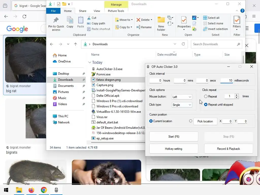The width and height of the screenshot is (260, 195).
Task: Click the Rename button in Organize
Action: click(144, 27)
